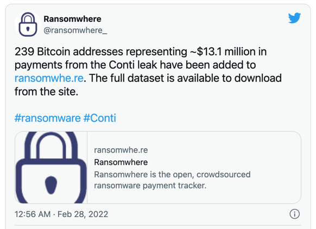The width and height of the screenshot is (316, 229).
Task: Open the #Conti hashtag
Action: click(100, 118)
